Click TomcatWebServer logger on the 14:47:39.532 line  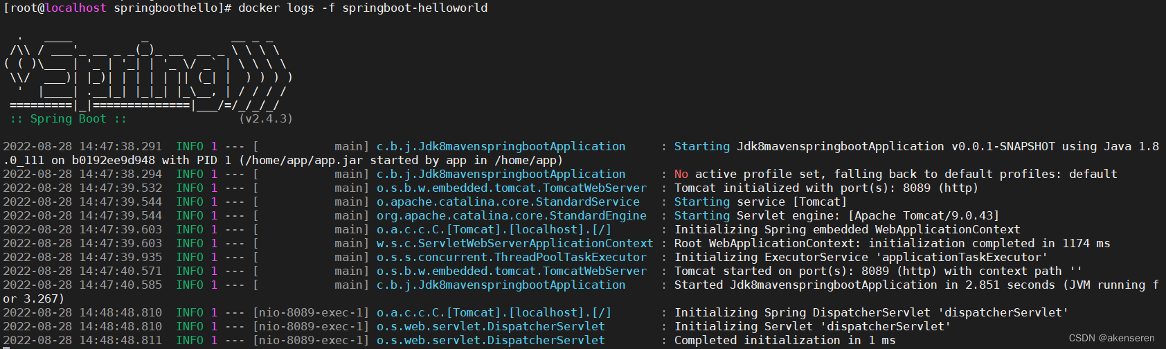click(x=512, y=188)
